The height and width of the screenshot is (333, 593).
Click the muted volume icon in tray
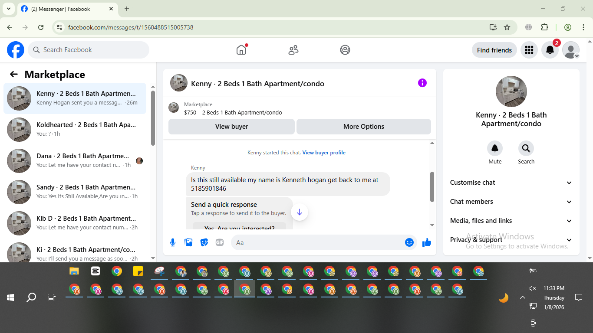[533, 288]
